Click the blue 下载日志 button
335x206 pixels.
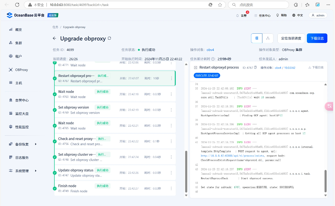(317, 38)
